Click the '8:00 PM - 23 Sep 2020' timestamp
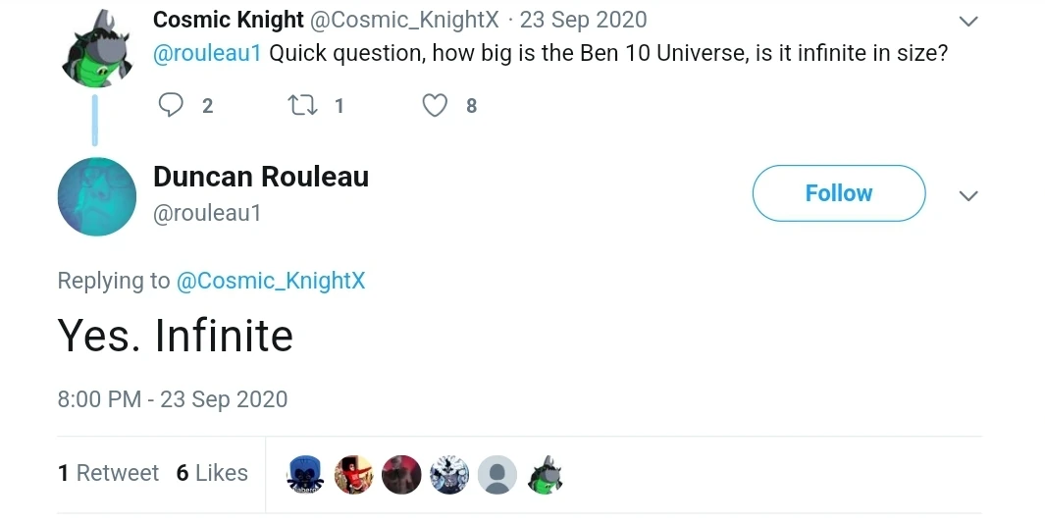This screenshot has width=1045, height=524. pyautogui.click(x=173, y=399)
